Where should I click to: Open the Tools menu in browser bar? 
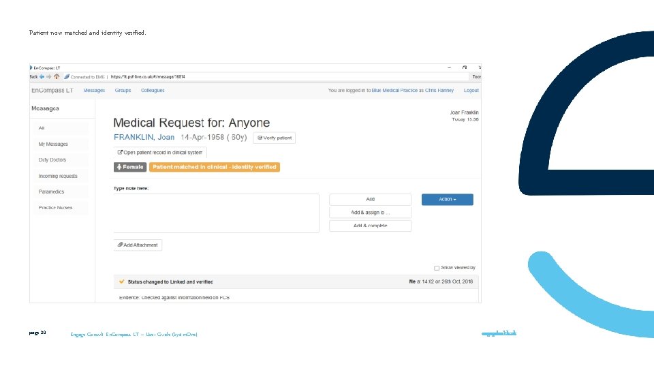476,77
